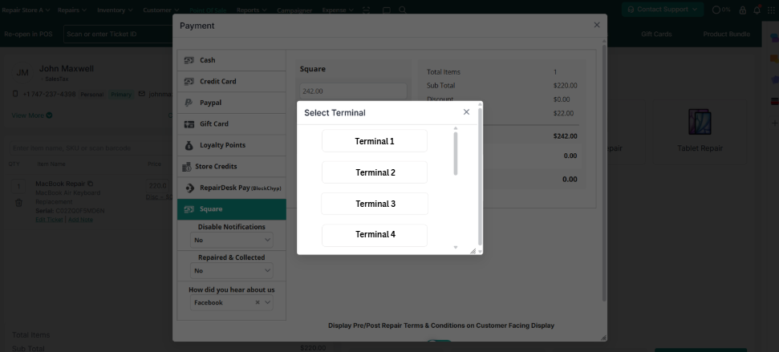This screenshot has width=779, height=352.
Task: Click the Select Terminal dialog outer scrollbar
Action: [480, 176]
